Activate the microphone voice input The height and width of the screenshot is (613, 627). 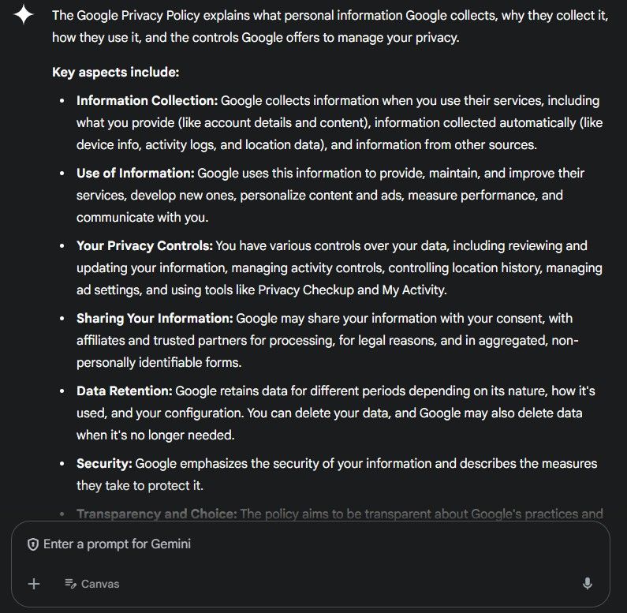(x=587, y=584)
